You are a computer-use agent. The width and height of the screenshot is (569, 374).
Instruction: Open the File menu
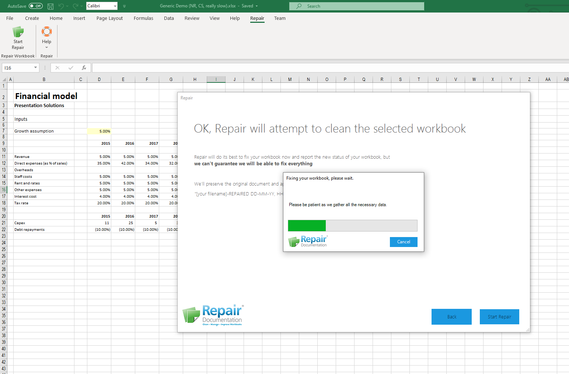tap(10, 18)
